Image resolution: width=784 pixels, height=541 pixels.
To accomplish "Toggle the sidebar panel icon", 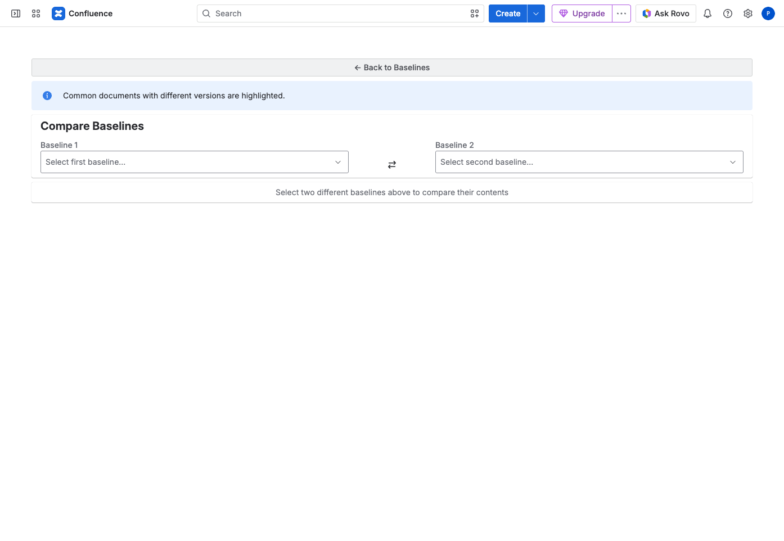I will pos(16,13).
